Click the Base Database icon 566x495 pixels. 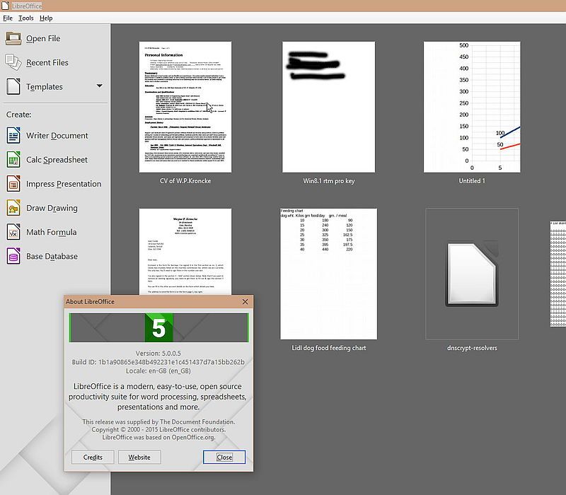(13, 257)
